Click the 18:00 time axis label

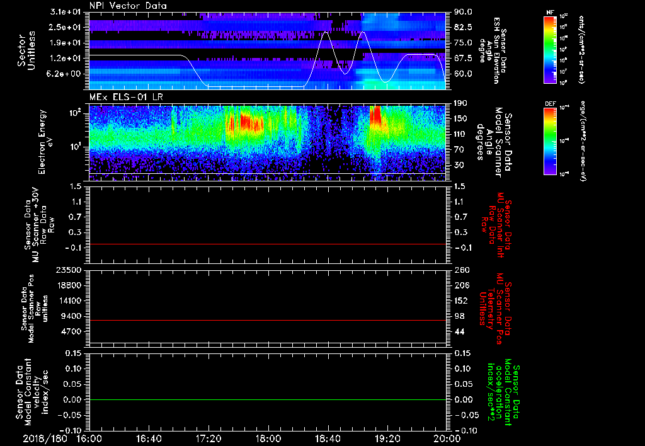pyautogui.click(x=268, y=438)
